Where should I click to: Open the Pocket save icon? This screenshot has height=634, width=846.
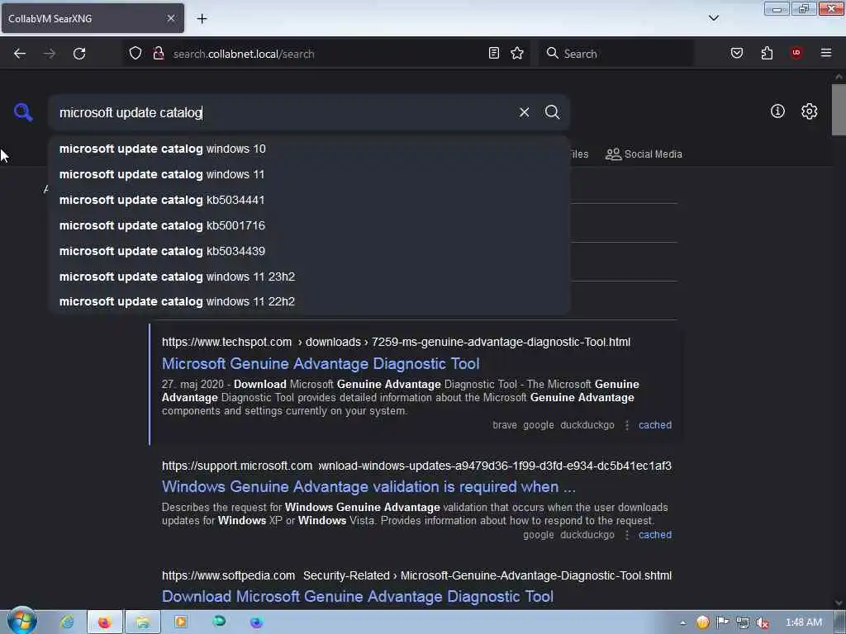(736, 53)
